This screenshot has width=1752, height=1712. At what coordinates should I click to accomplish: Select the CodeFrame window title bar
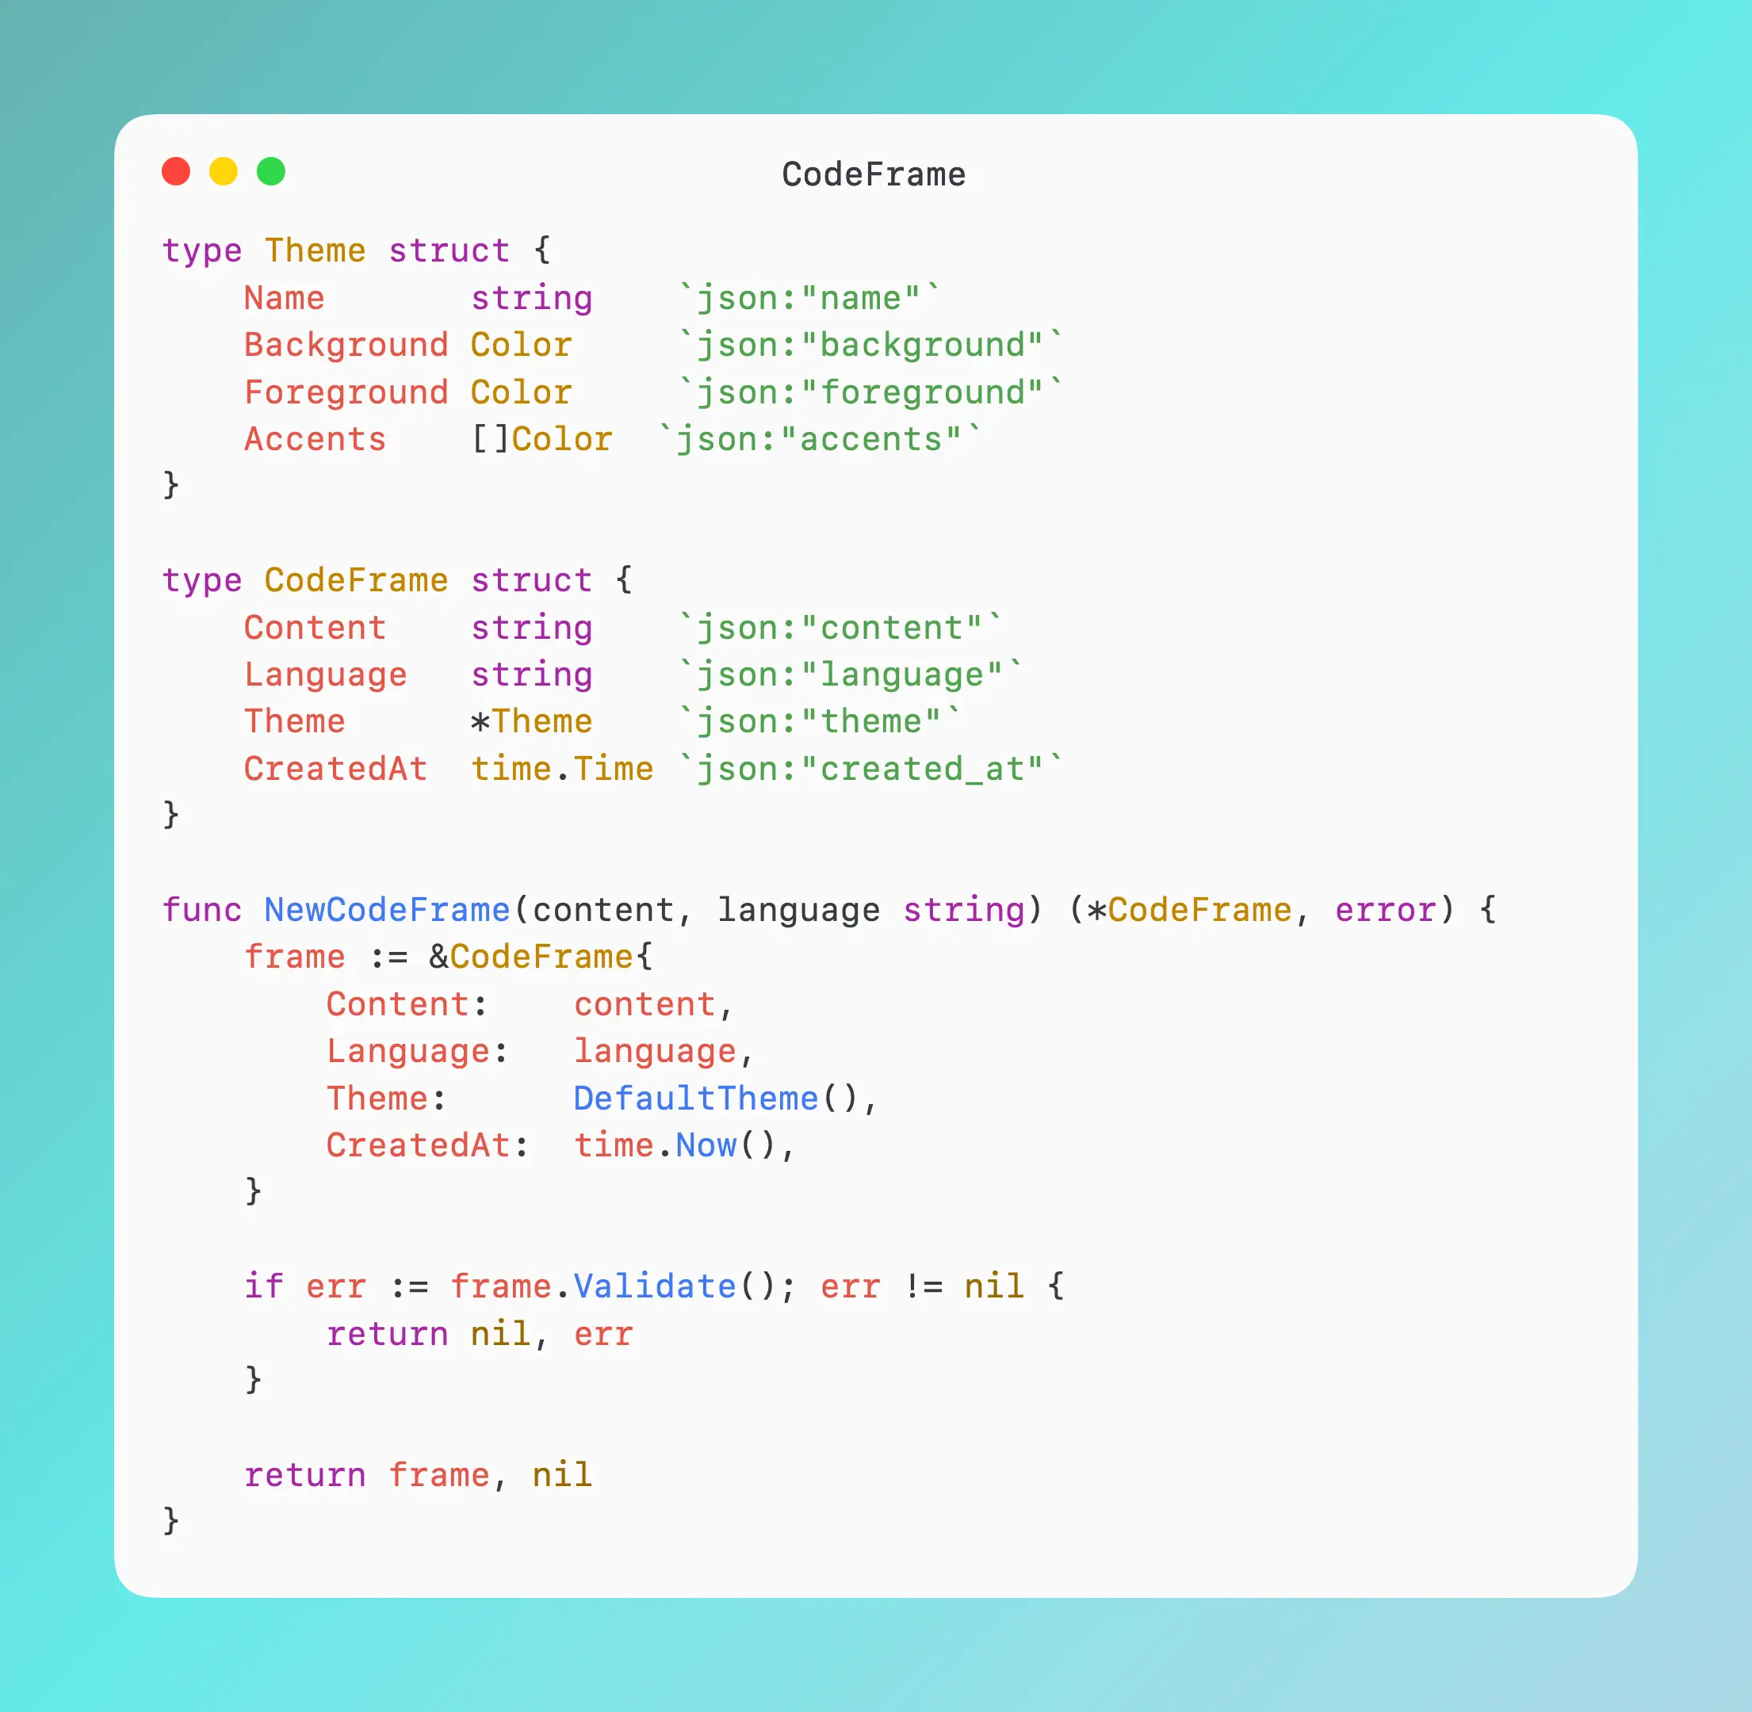point(874,171)
